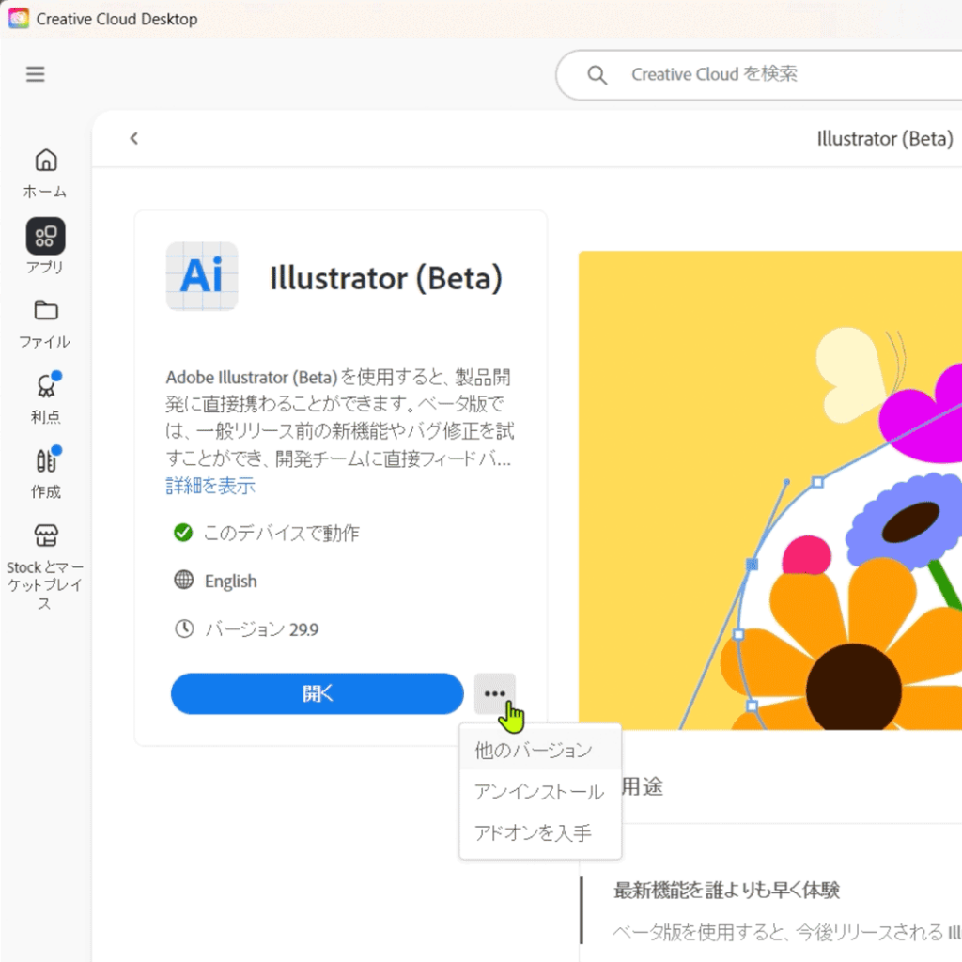The image size is (962, 962).
Task: Select アンインストール from the menu
Action: pos(540,791)
